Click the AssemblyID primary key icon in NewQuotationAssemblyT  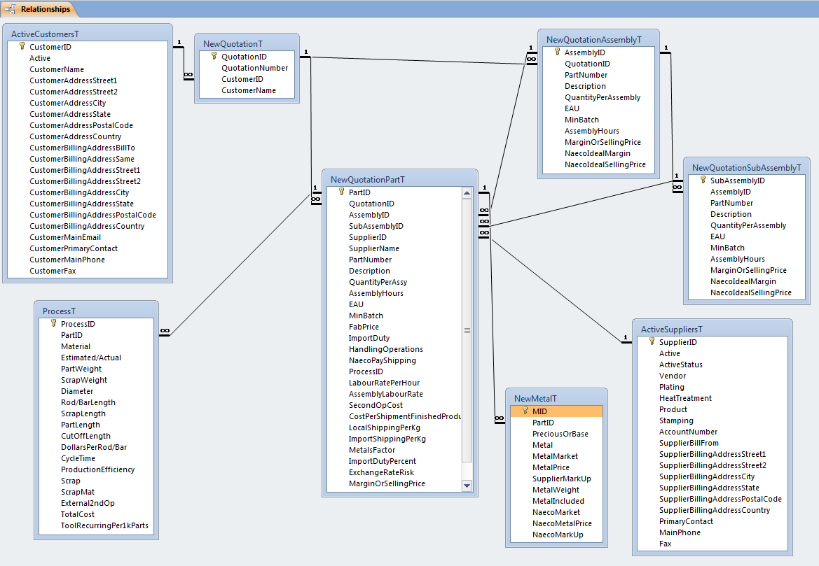(x=557, y=52)
